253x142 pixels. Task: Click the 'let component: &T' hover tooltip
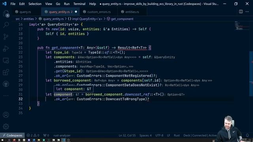(x=74, y=89)
